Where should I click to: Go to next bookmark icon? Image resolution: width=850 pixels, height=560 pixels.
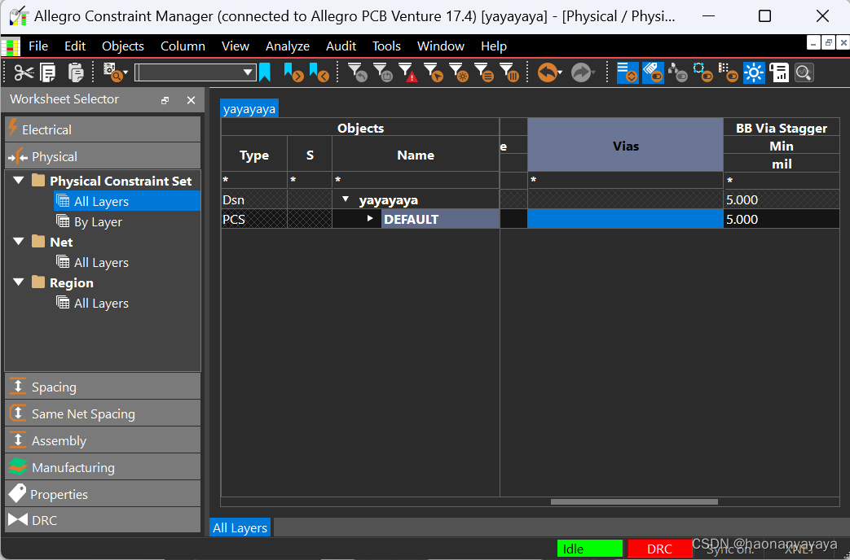click(x=293, y=72)
